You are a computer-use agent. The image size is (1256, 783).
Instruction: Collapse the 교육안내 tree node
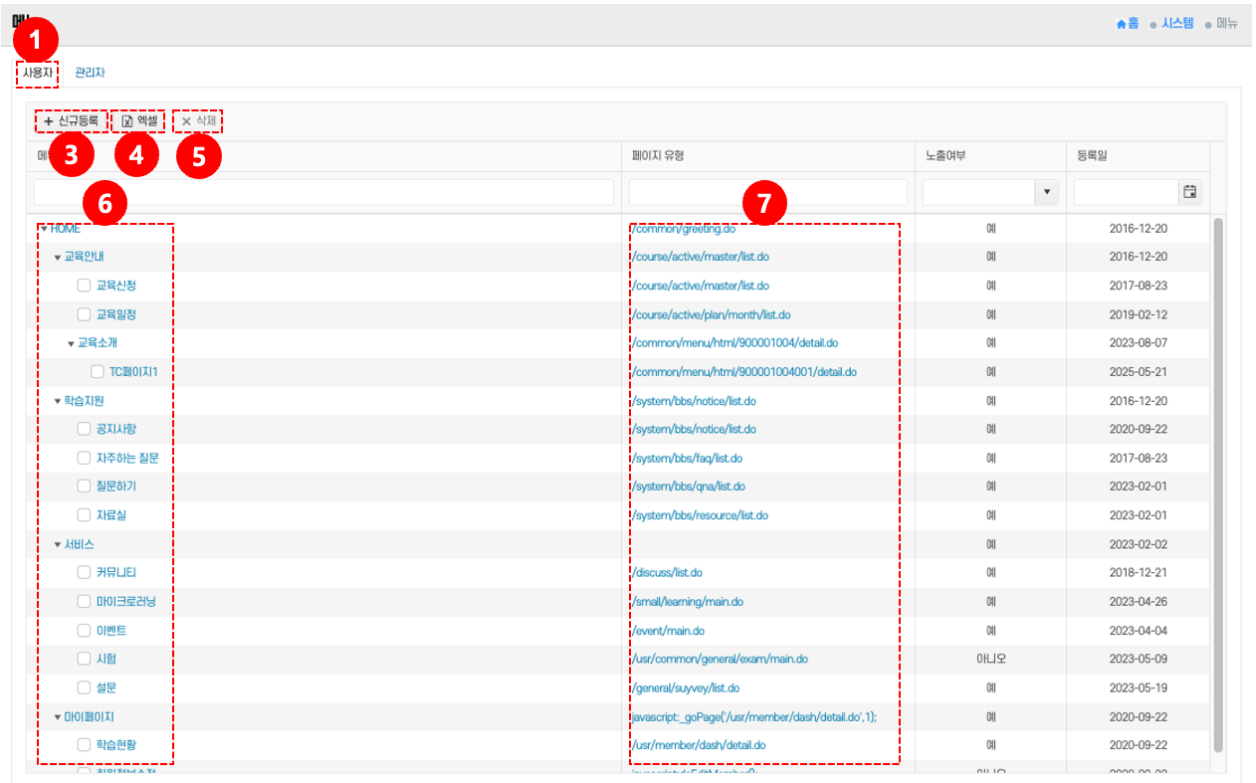tap(58, 257)
